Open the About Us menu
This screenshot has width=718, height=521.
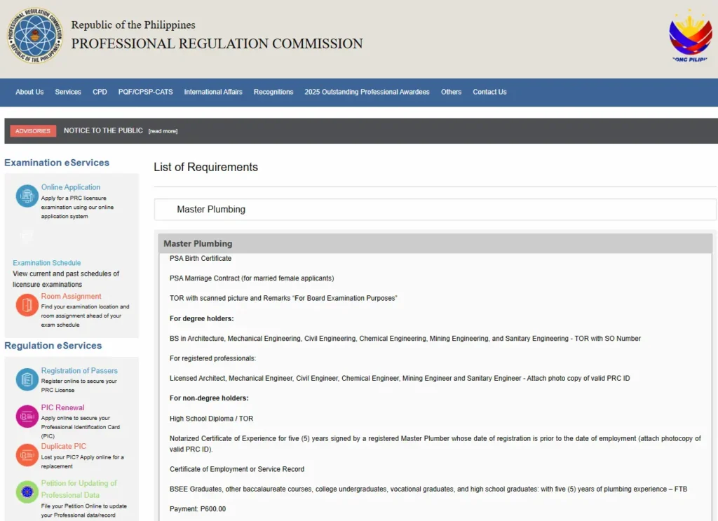point(29,92)
